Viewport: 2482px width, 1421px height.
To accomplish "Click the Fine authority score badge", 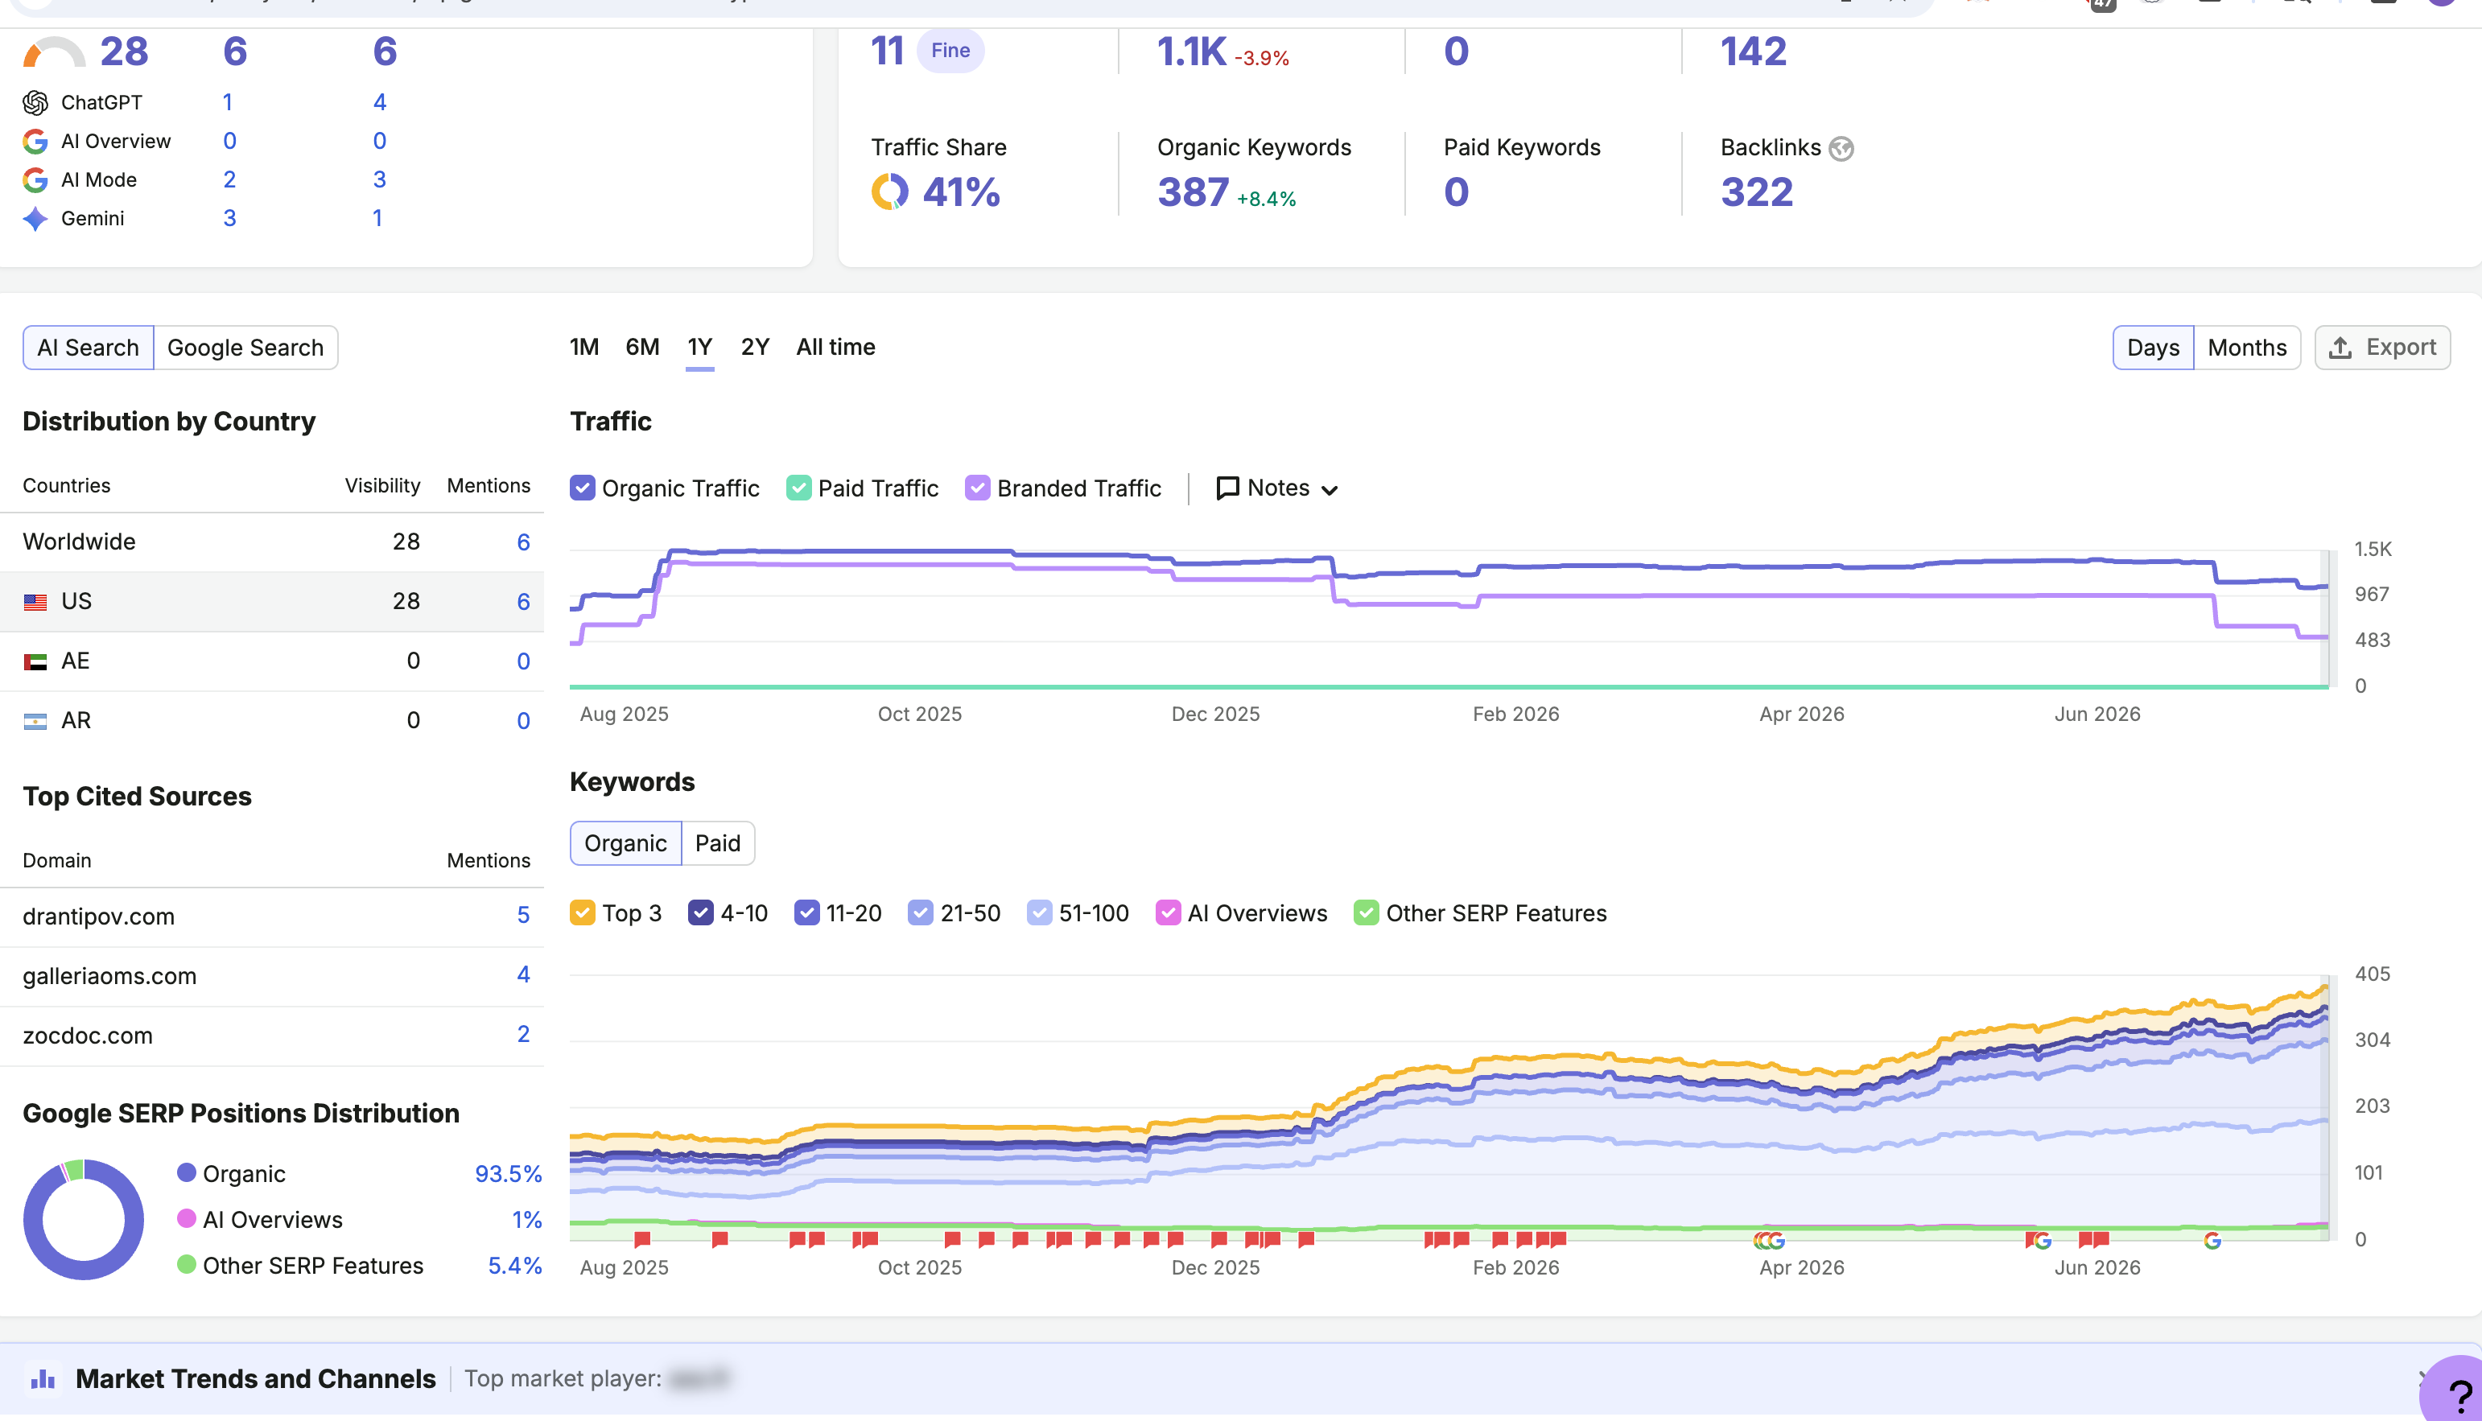I will pos(950,51).
